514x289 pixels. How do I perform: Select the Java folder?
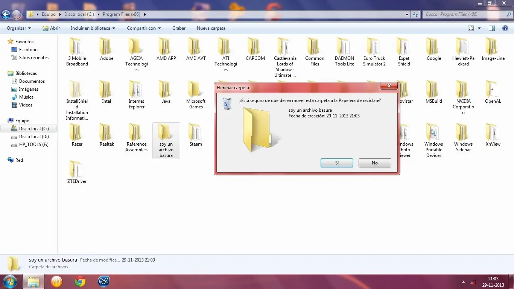pyautogui.click(x=166, y=92)
